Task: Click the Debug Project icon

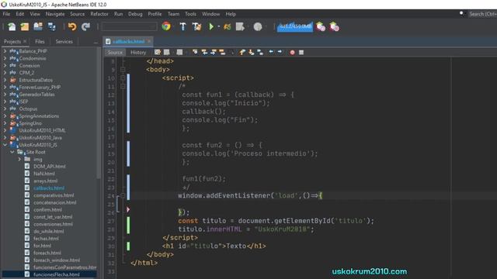Action: coord(228,27)
